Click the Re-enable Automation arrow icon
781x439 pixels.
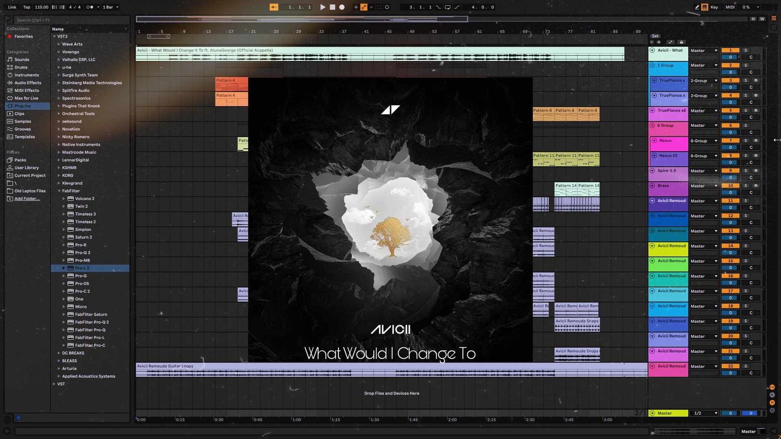(371, 7)
